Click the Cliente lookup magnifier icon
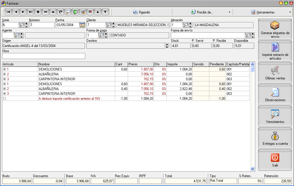This screenshot has width=294, height=186. coord(108,25)
